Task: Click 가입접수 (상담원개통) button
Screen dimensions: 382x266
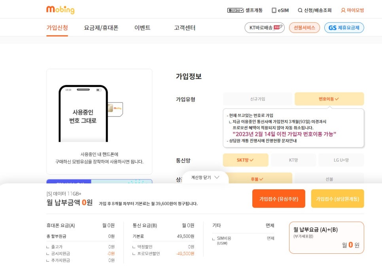Action: [x=337, y=199]
